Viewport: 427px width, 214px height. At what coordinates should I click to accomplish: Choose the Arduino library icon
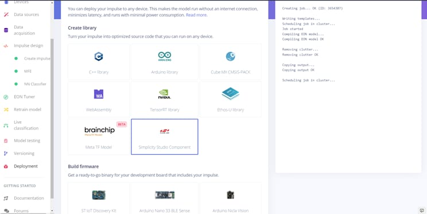coord(165,56)
